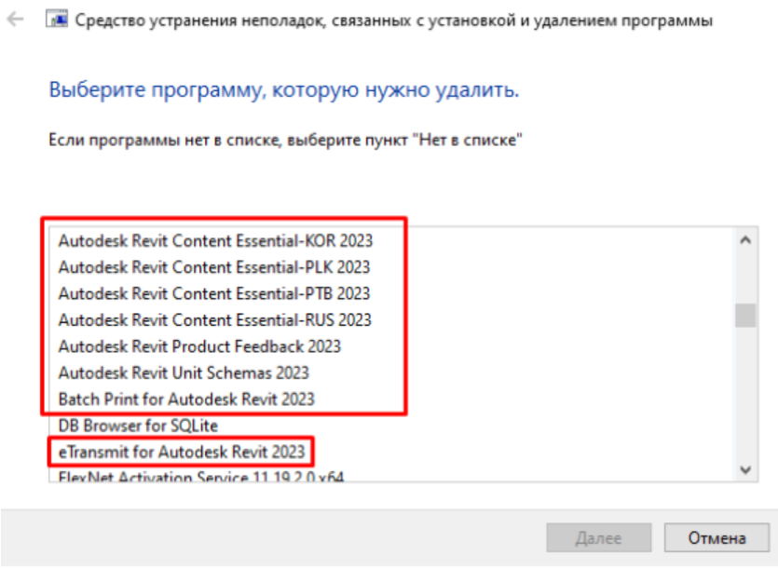The height and width of the screenshot is (568, 778).
Task: Select Autodesk Revit Content Essential-PTB 2023
Action: 214,293
